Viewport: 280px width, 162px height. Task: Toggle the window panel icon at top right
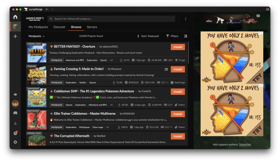pos(267,9)
